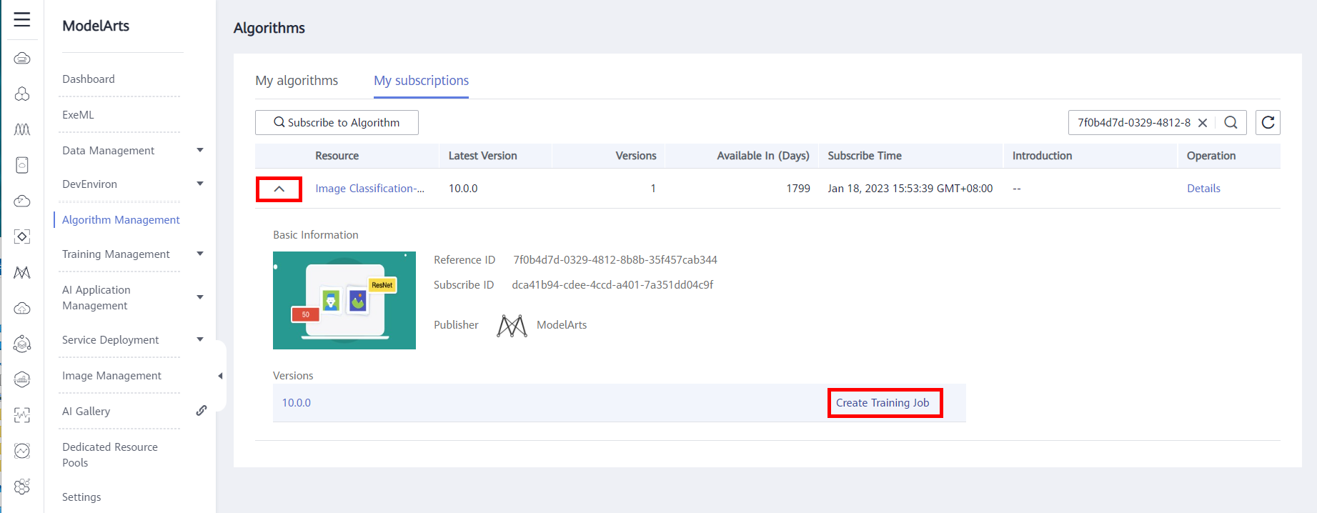Click the ModelArts publisher logo
The height and width of the screenshot is (513, 1317).
click(512, 325)
